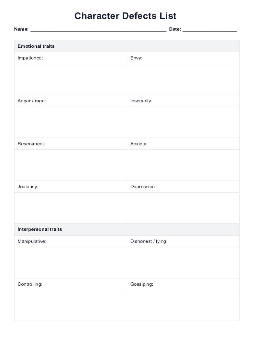
Task: Click the blank box under Impatience
Action: [x=71, y=79]
